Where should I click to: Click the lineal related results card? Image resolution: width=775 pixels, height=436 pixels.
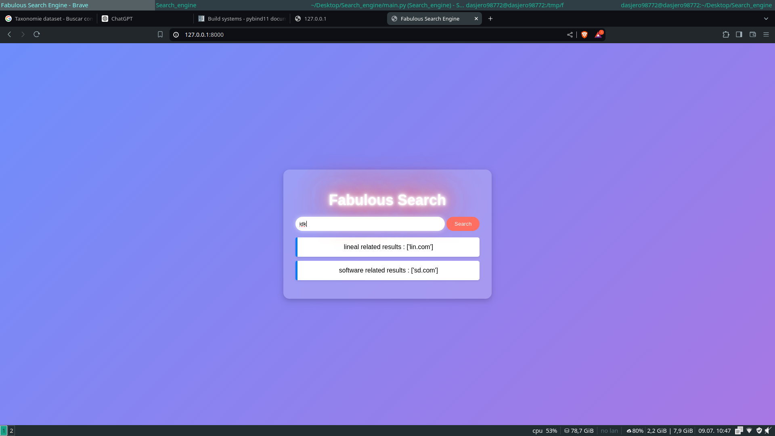point(387,247)
